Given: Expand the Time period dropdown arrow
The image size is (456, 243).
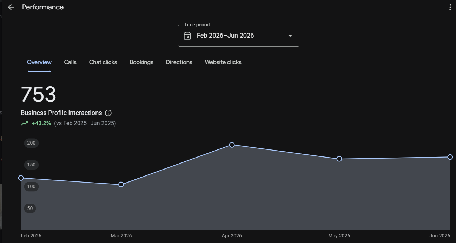Looking at the screenshot, I should pos(290,36).
